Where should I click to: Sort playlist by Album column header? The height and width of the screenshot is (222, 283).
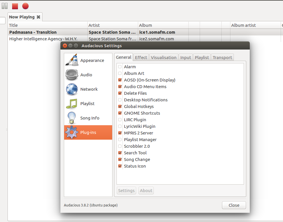pyautogui.click(x=163, y=25)
